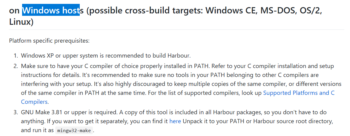Follow the 'here' link for GNU Make
Image resolution: width=350 pixels, height=136 pixels.
tap(175, 121)
